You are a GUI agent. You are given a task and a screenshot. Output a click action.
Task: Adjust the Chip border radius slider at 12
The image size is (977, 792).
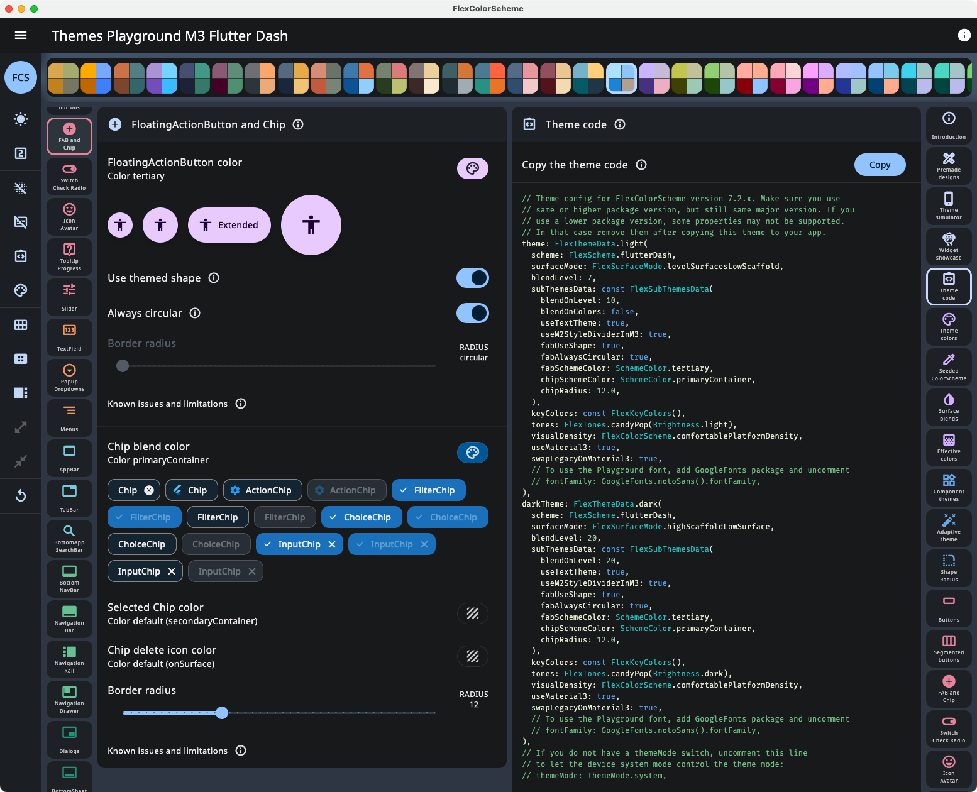(221, 712)
